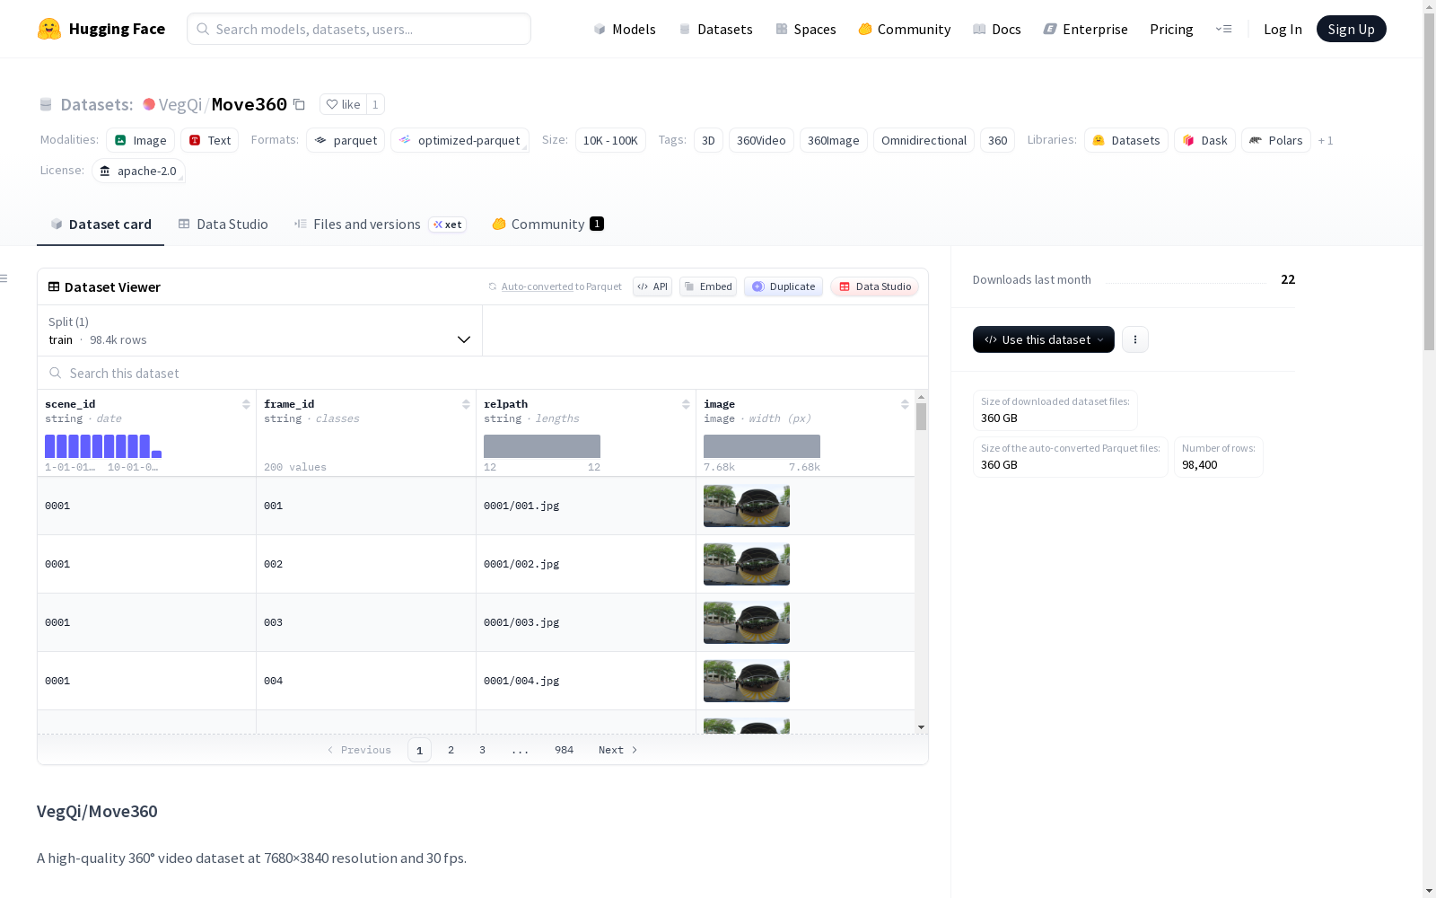This screenshot has height=898, width=1436.
Task: Select the Dataset card tab
Action: pyautogui.click(x=101, y=224)
